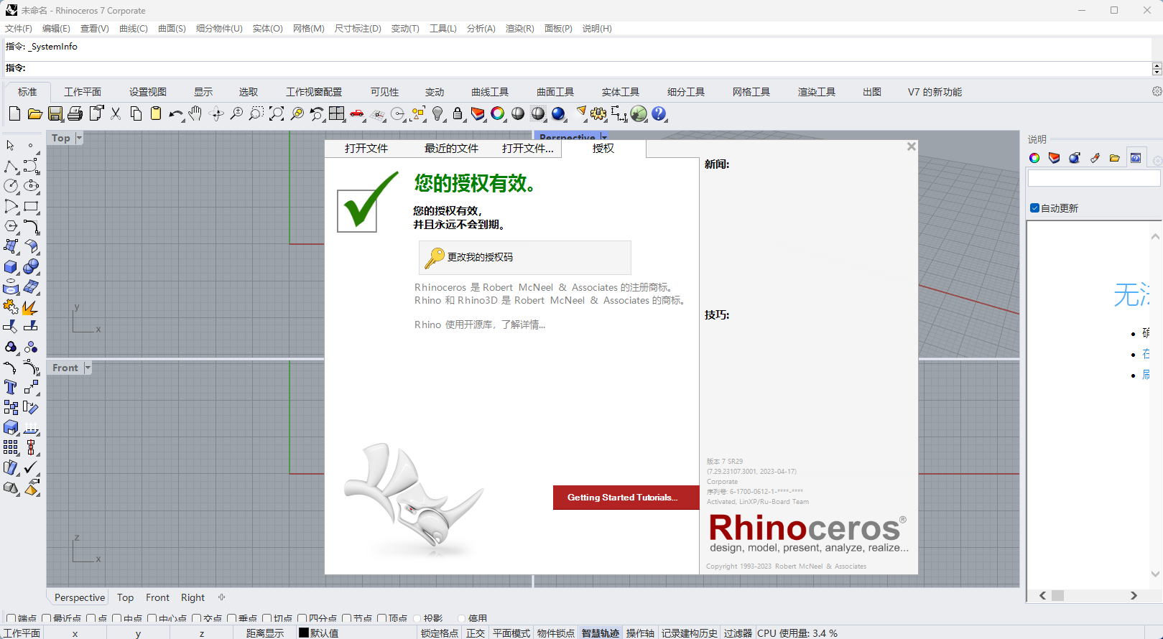Select the Box solid tool
This screenshot has height=639, width=1163.
pyautogui.click(x=11, y=266)
